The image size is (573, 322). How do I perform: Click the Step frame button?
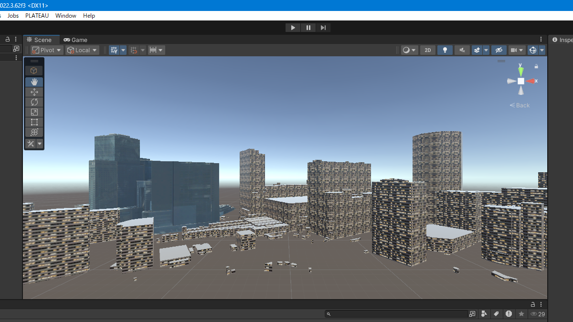323,28
